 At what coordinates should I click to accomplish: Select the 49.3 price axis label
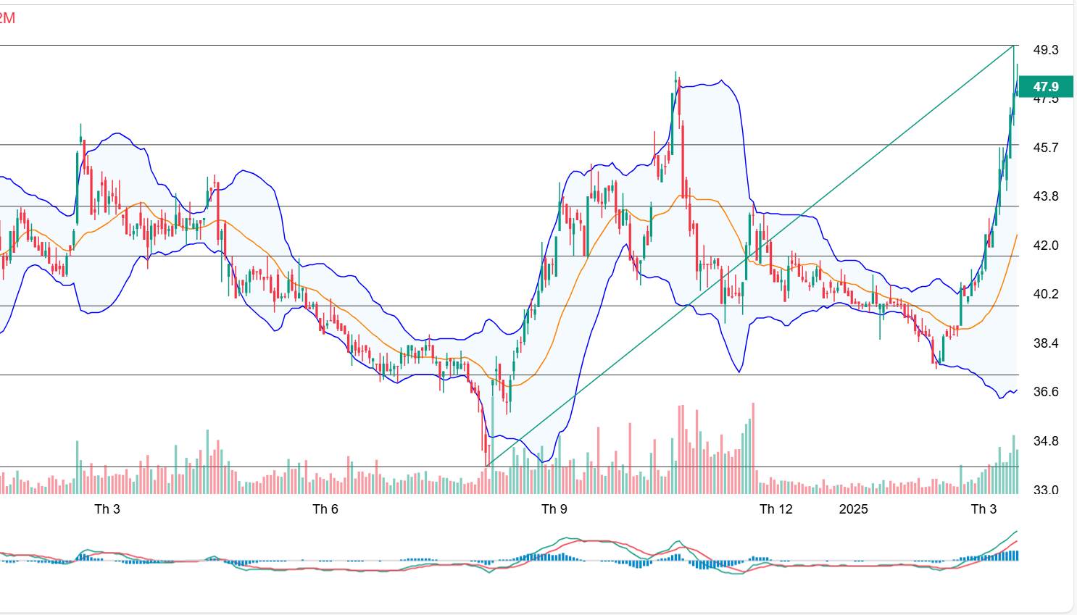pyautogui.click(x=1046, y=50)
